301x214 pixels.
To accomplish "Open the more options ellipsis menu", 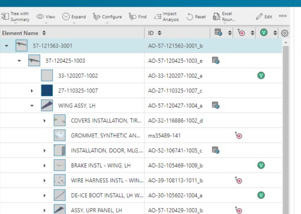I will [x=282, y=16].
